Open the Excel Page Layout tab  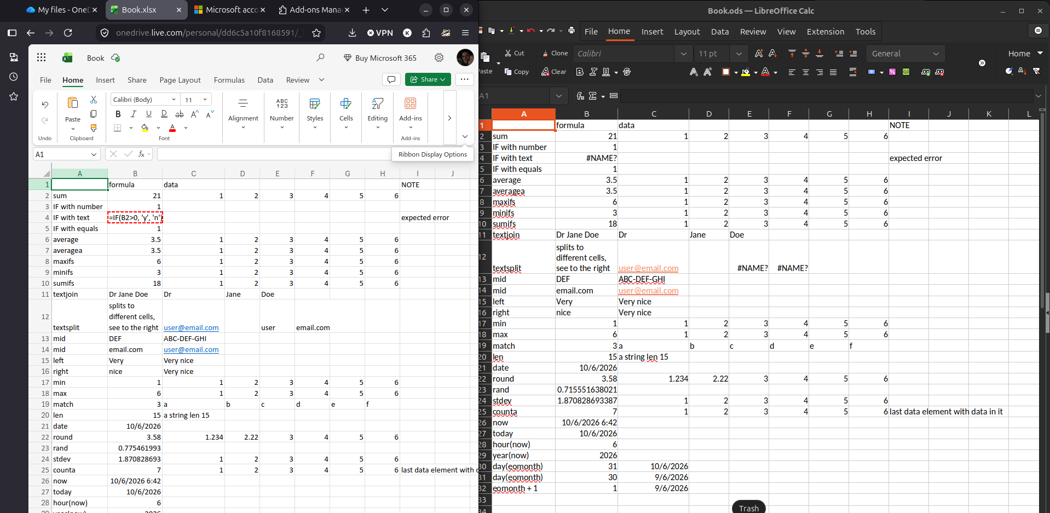(180, 80)
